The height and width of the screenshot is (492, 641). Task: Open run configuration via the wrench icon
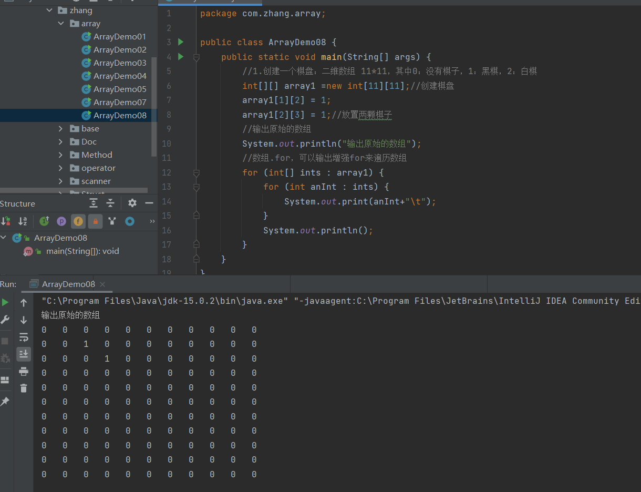click(x=5, y=320)
